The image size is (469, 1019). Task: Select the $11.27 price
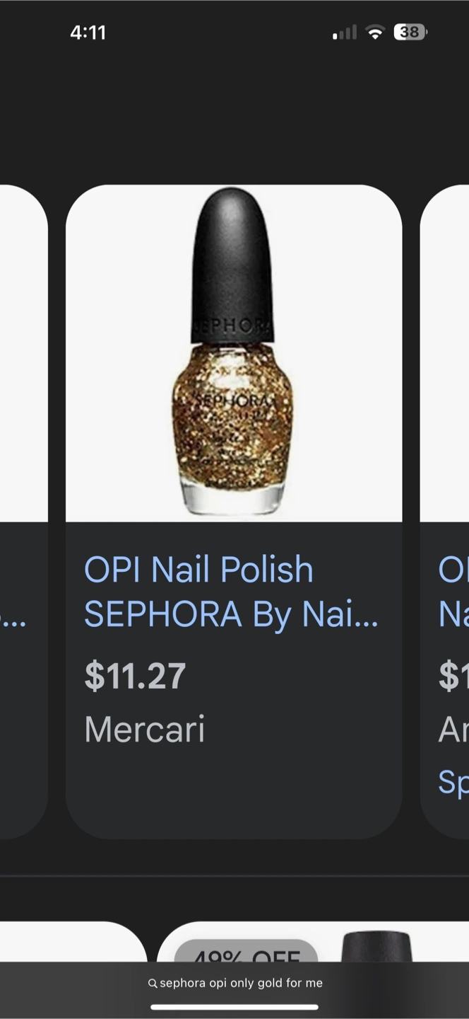(x=135, y=676)
